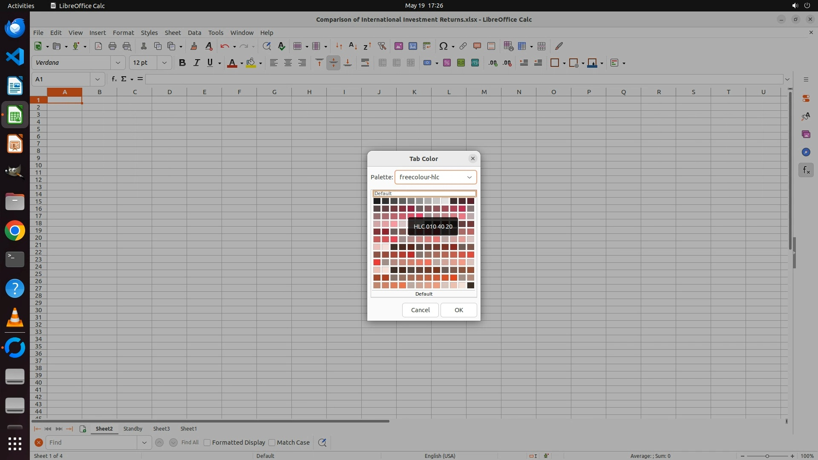Open the Functions sidebar panel
Screen dimensions: 818x460
[x=806, y=170]
